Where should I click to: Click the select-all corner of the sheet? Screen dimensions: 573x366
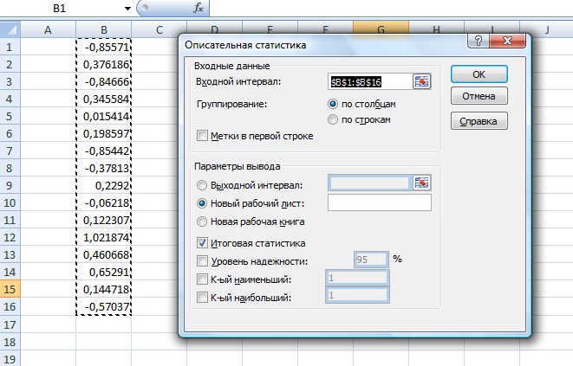point(10,29)
